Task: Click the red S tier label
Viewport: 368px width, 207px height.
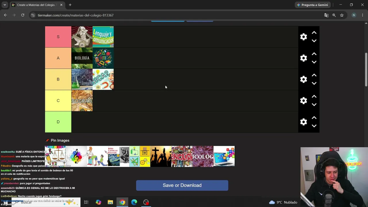Action: [58, 37]
